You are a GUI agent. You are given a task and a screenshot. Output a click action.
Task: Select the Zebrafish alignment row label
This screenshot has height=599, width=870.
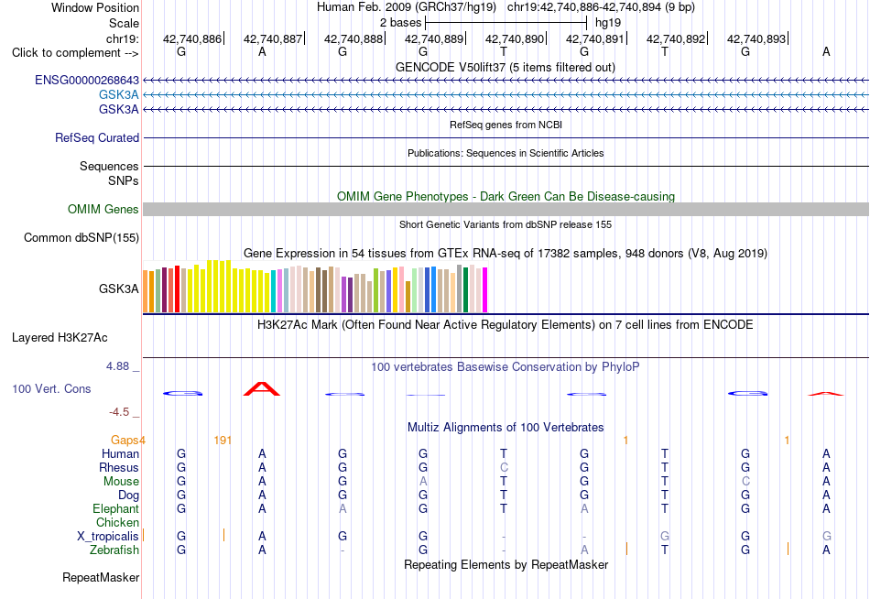[x=114, y=550]
